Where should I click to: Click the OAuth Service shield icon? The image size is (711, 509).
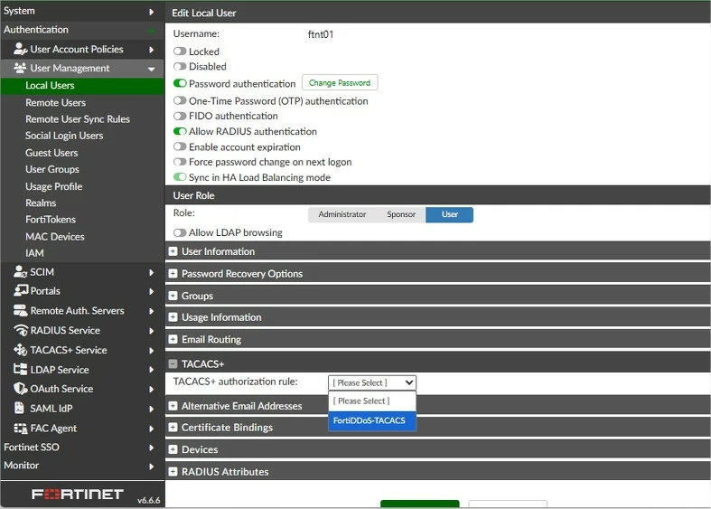point(21,389)
